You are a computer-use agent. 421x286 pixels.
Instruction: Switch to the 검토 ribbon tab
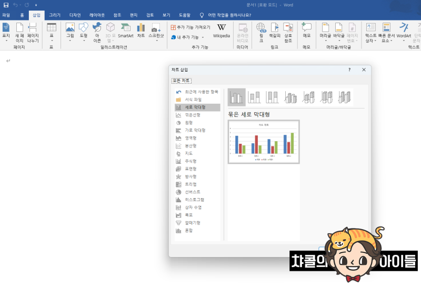[x=150, y=15]
